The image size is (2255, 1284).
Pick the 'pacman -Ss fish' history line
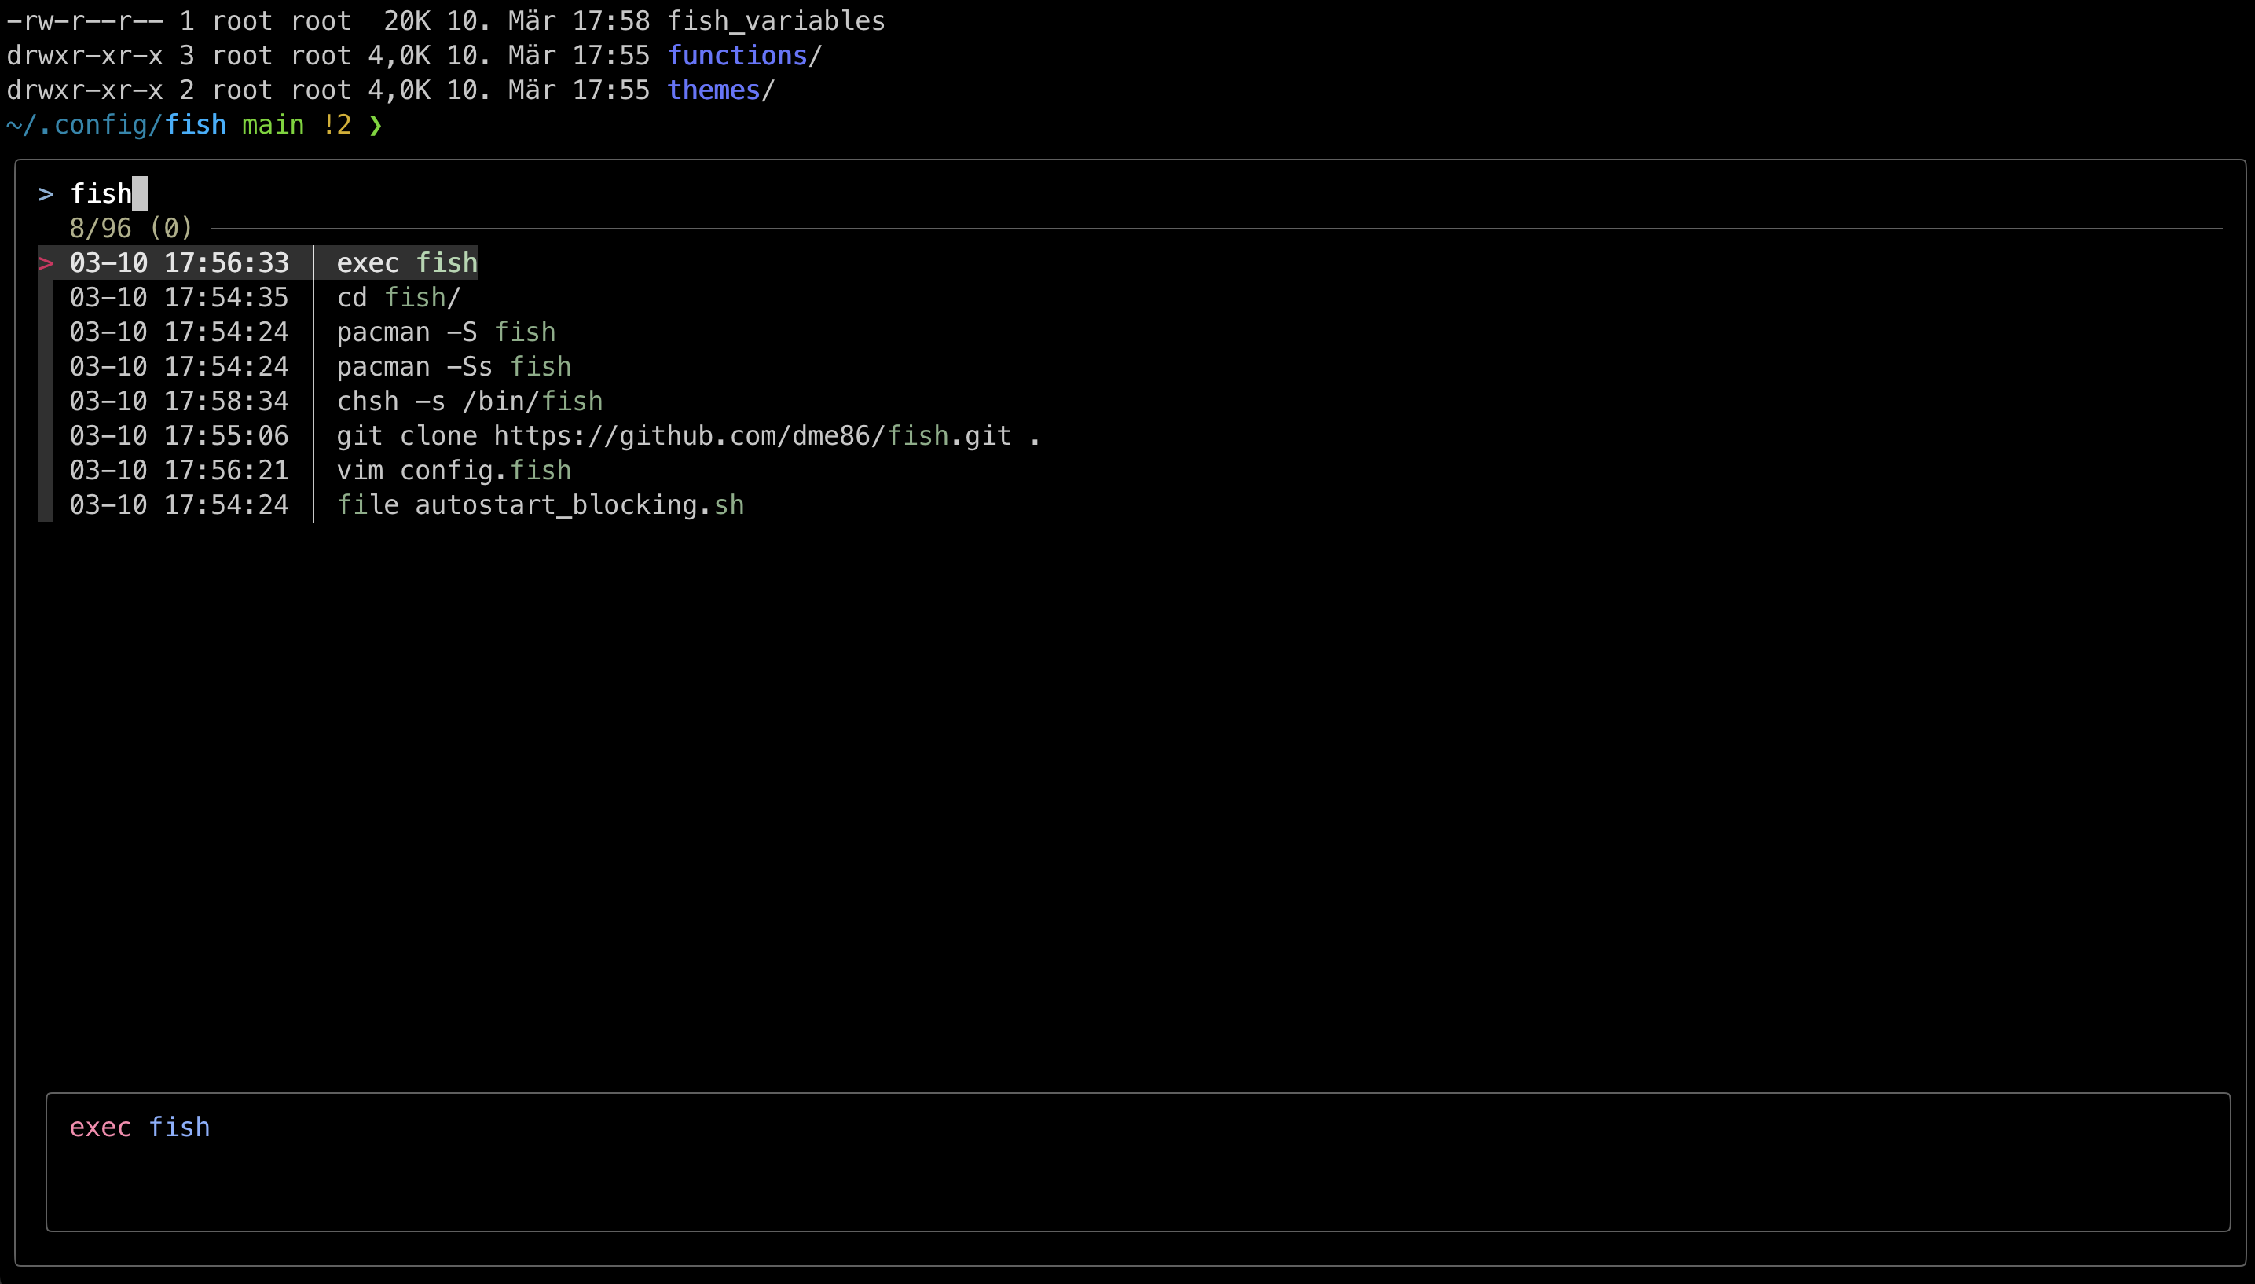[x=453, y=367]
